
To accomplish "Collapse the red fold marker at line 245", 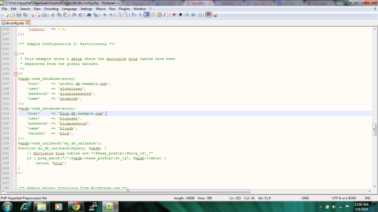I will [x=16, y=74].
